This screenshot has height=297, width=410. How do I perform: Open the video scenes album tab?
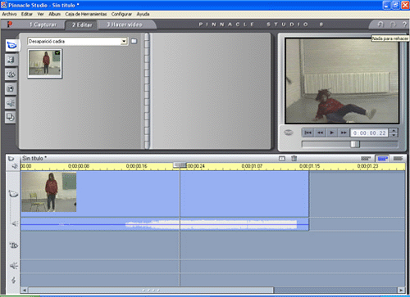[12, 45]
